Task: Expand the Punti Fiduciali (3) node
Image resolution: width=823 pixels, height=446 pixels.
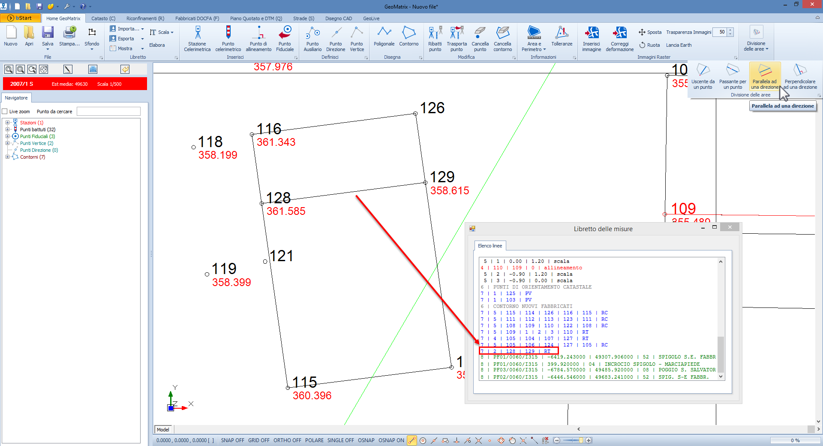Action: [7, 136]
